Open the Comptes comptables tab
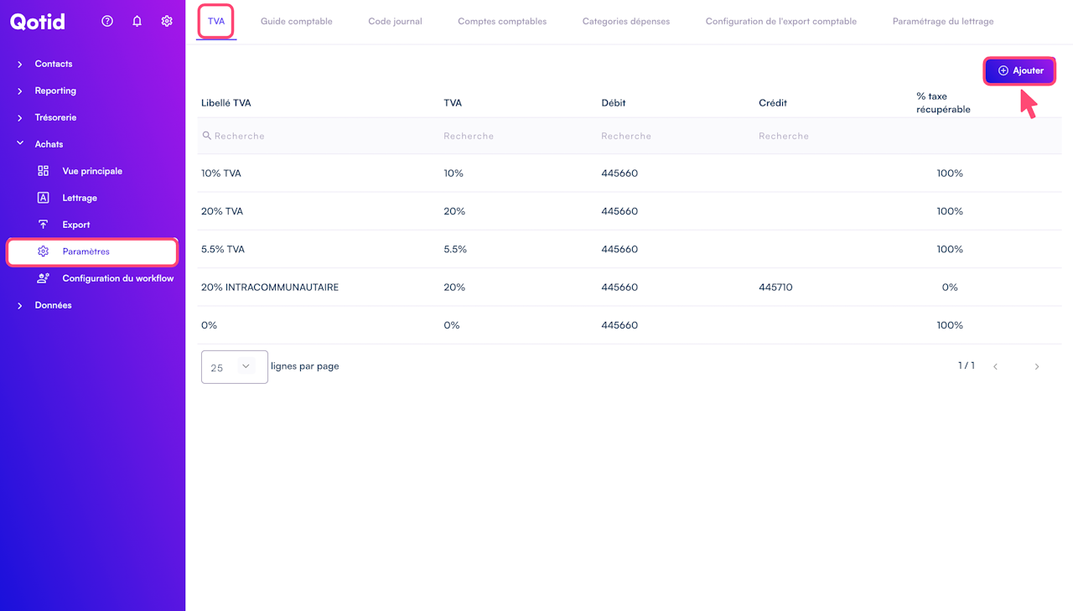Viewport: 1073px width, 611px height. 502,22
